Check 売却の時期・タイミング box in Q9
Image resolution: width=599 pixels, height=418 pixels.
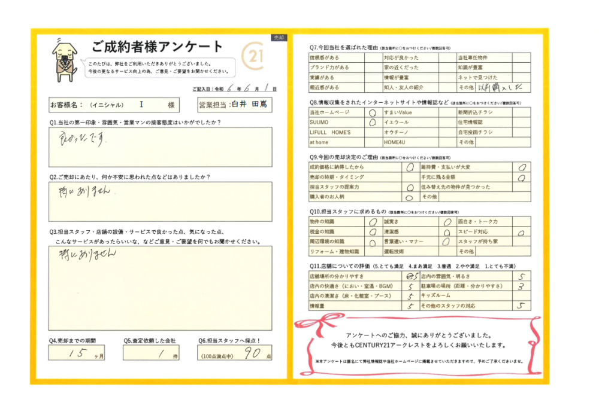pyautogui.click(x=410, y=178)
